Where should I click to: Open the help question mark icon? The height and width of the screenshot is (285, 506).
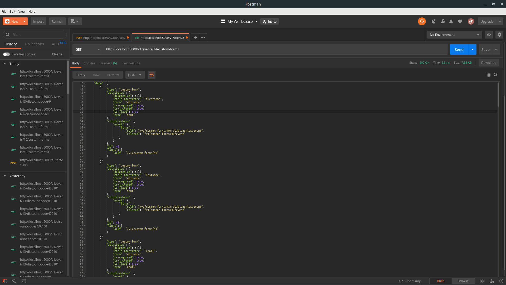(x=501, y=281)
